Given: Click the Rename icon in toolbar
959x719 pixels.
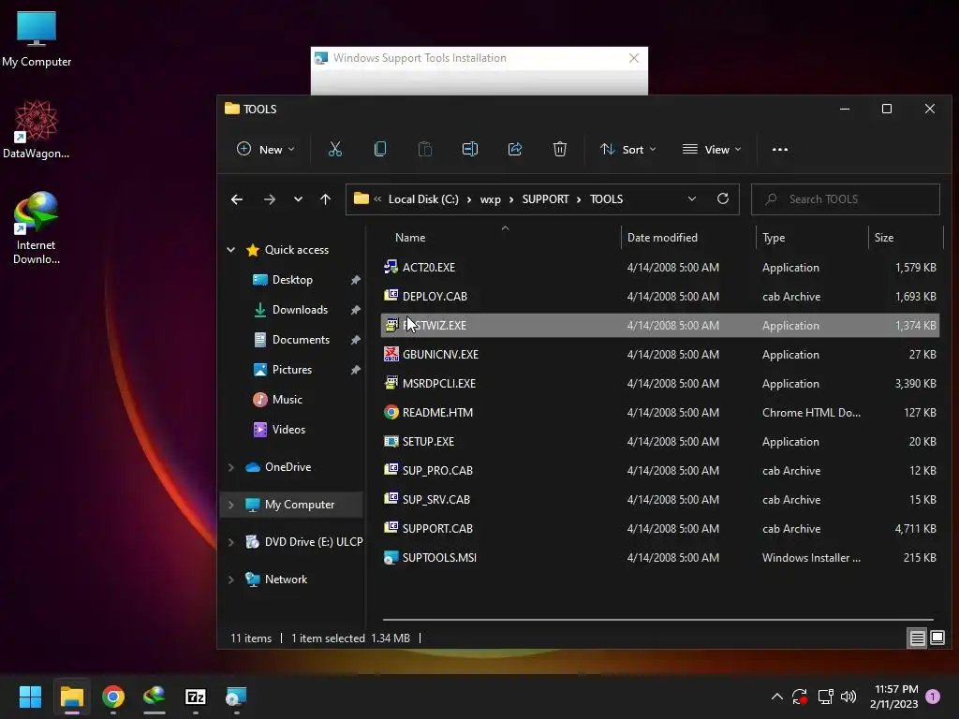Looking at the screenshot, I should coord(470,149).
